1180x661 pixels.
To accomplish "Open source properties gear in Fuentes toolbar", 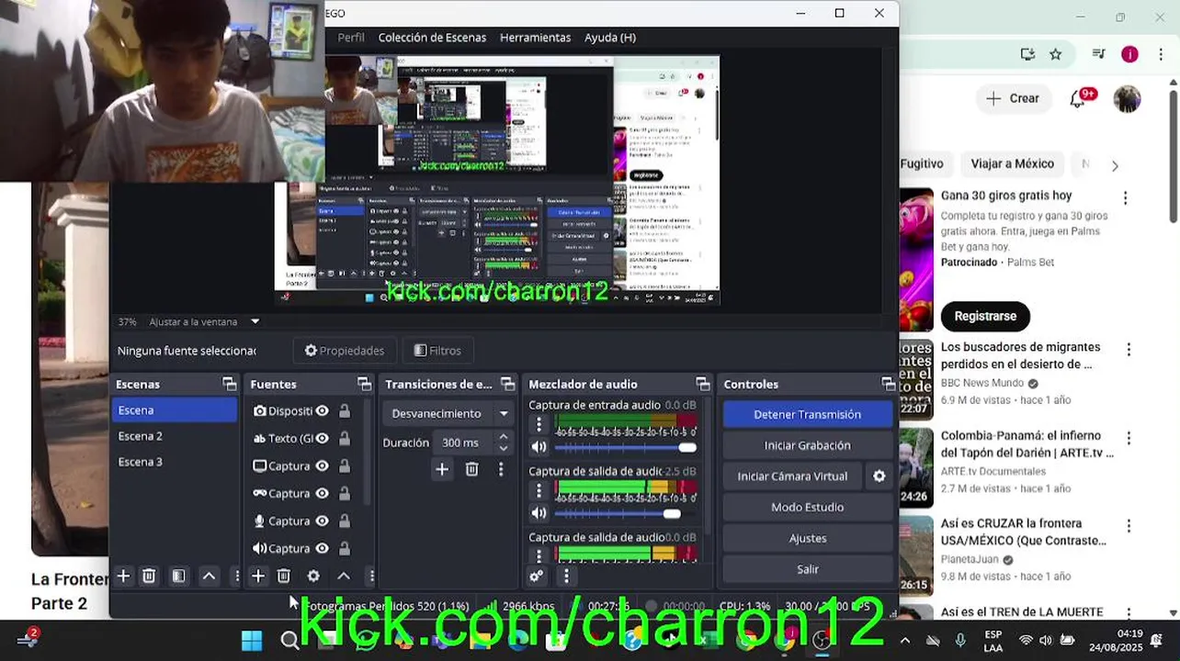I will click(313, 577).
